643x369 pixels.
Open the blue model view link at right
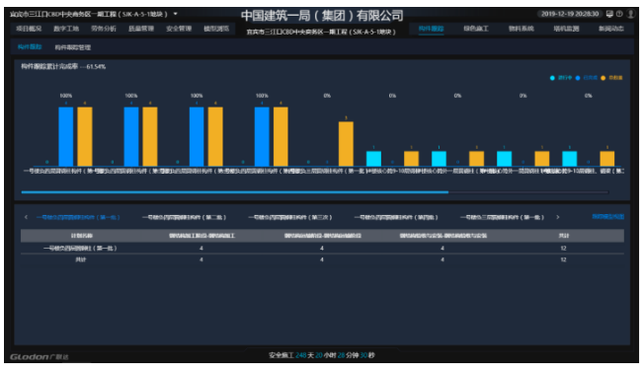608,217
